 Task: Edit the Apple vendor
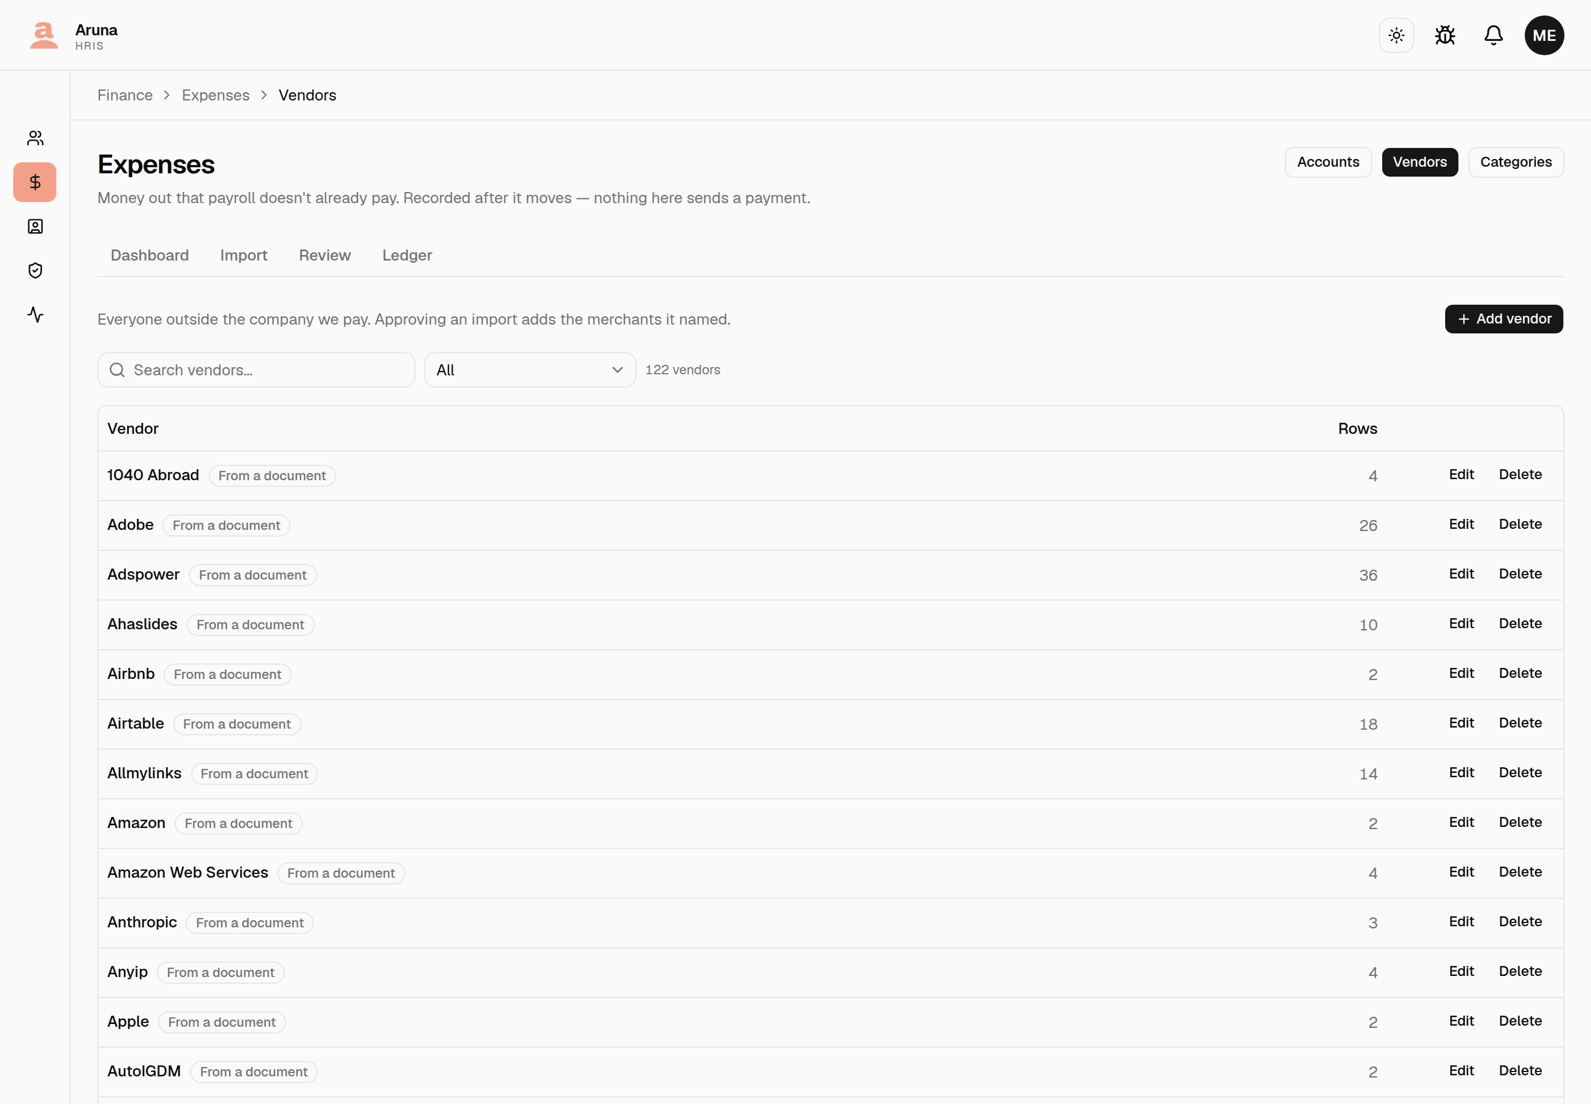click(1461, 1021)
